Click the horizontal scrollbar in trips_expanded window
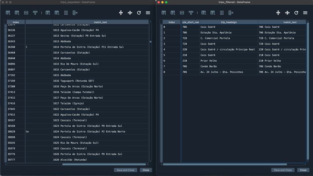This screenshot has height=176, width=313. coord(104,165)
